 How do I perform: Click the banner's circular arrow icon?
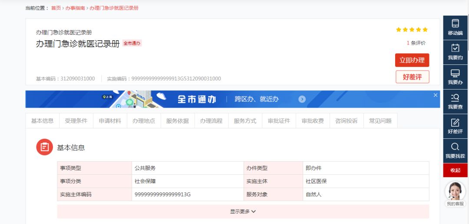302,99
